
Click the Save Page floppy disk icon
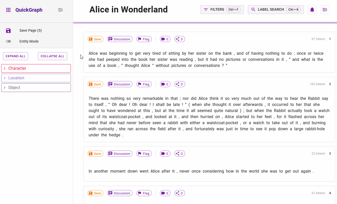pyautogui.click(x=8, y=30)
